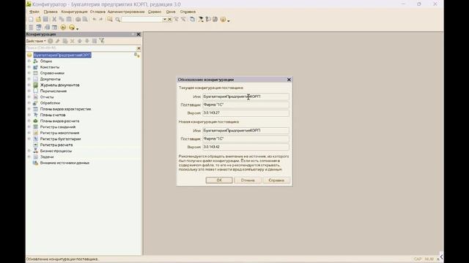
Task: Click the icon at right of root configuration row
Action: [137, 56]
